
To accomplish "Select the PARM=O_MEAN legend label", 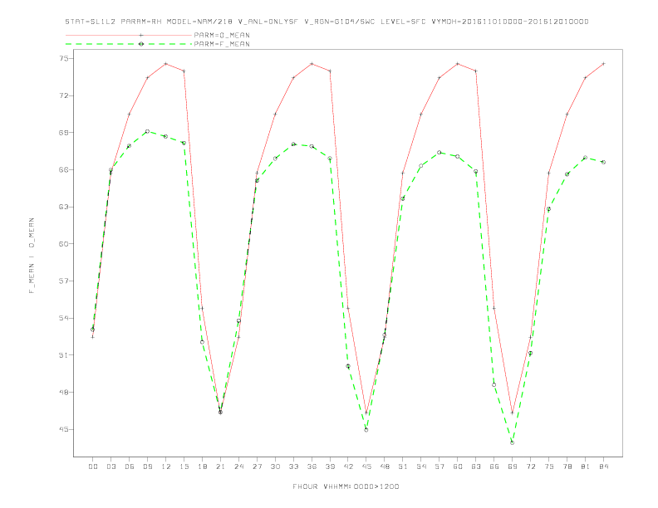I will click(222, 35).
